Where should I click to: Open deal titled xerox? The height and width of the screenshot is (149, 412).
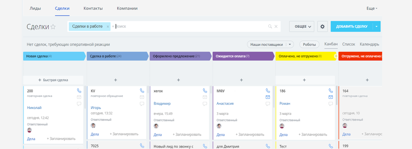tap(158, 91)
